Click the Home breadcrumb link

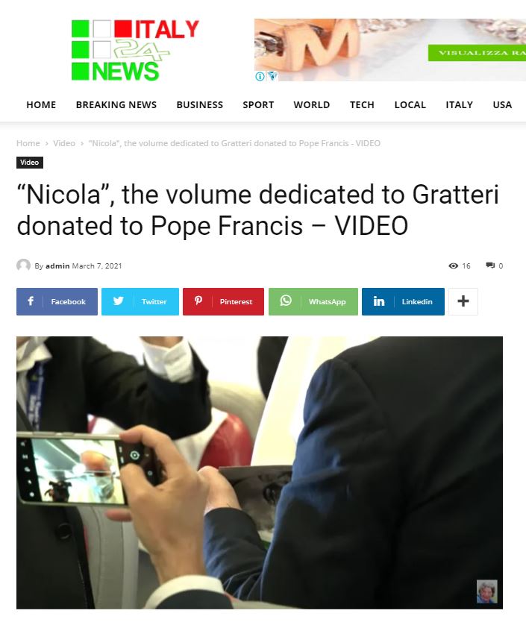pos(28,143)
